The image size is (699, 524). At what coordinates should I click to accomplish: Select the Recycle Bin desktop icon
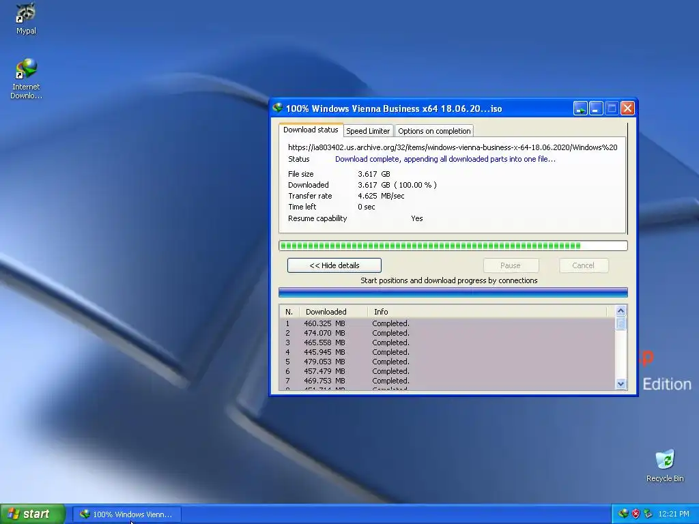point(665,465)
